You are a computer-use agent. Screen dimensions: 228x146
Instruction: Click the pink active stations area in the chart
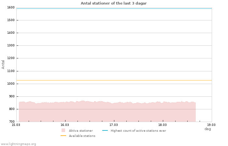pos(107,112)
